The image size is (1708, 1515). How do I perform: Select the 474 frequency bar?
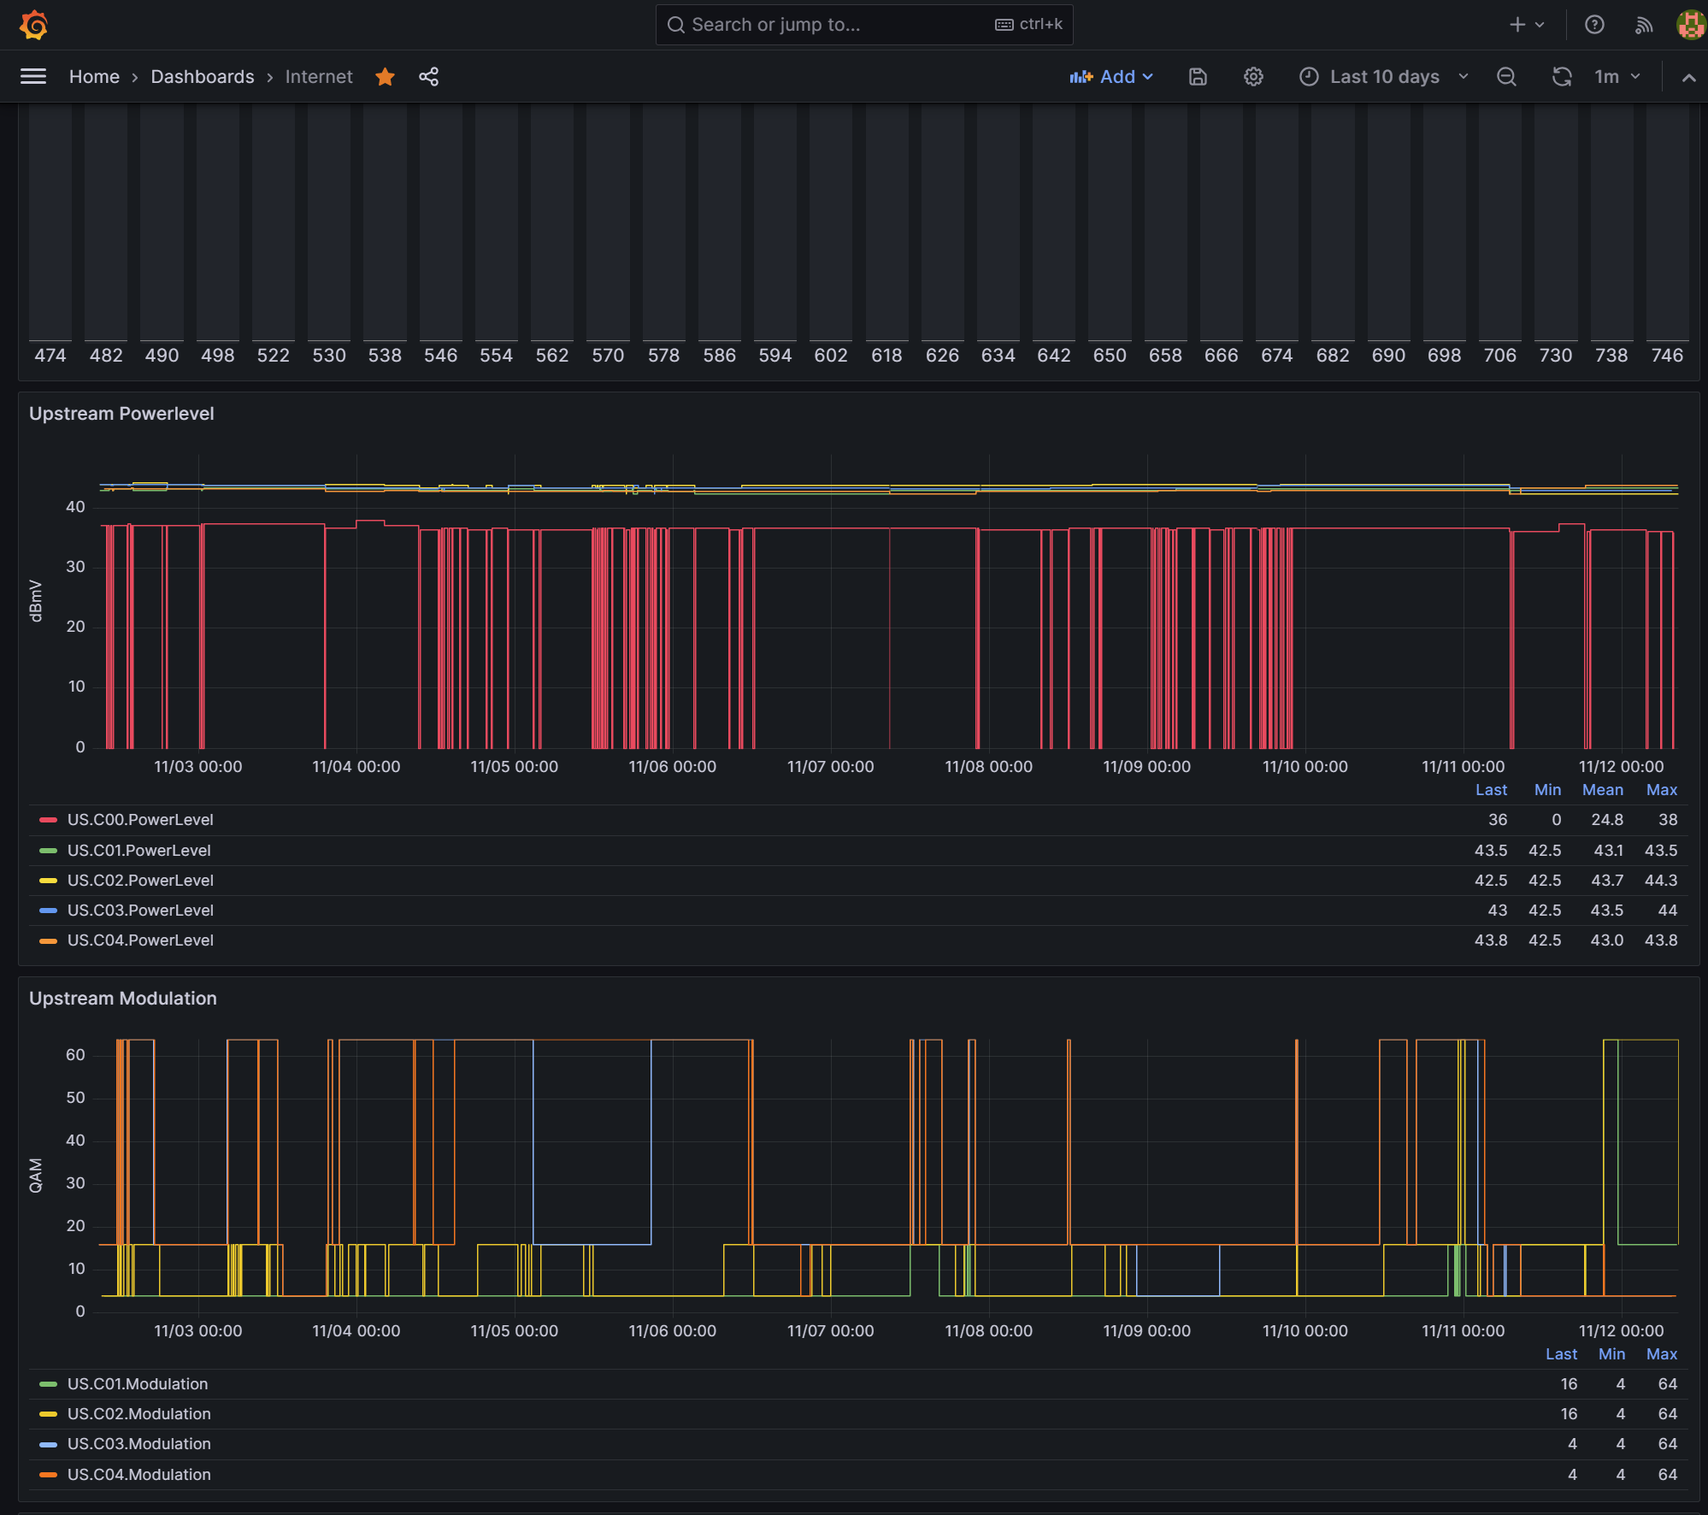[50, 224]
